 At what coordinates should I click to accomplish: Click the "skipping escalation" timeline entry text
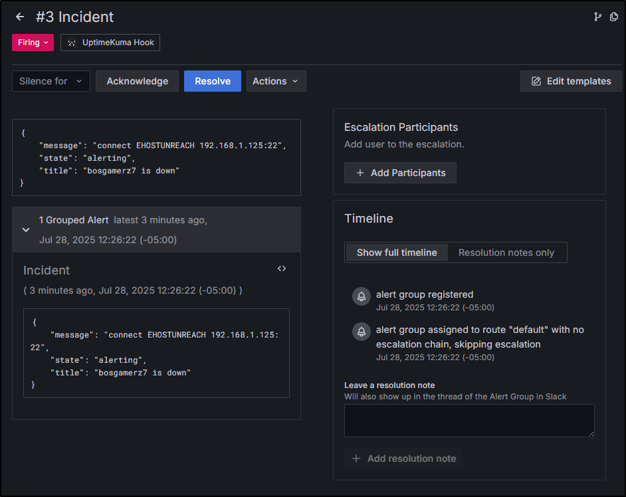[480, 337]
